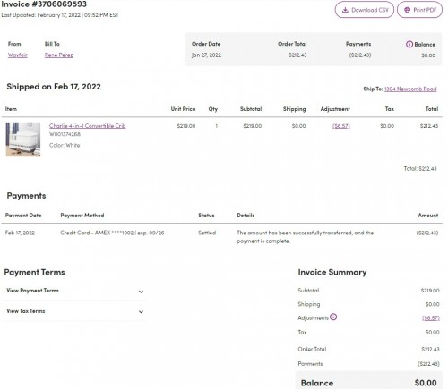Screen dimensions: 448x389
Task: Click the info icon next to Adjustments
Action: click(333, 317)
